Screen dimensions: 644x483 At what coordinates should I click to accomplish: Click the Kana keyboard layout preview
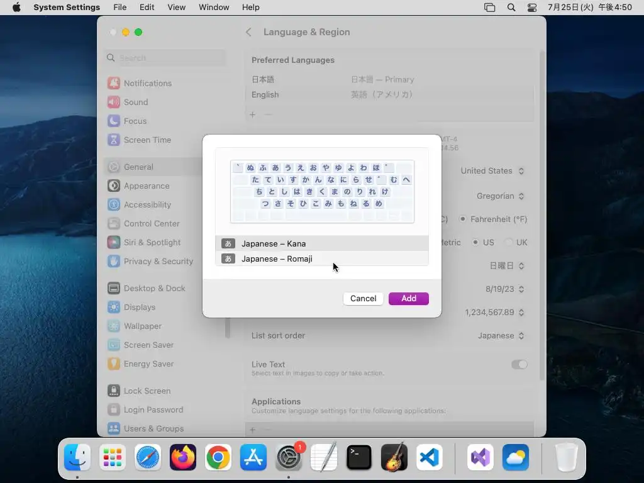[322, 191]
